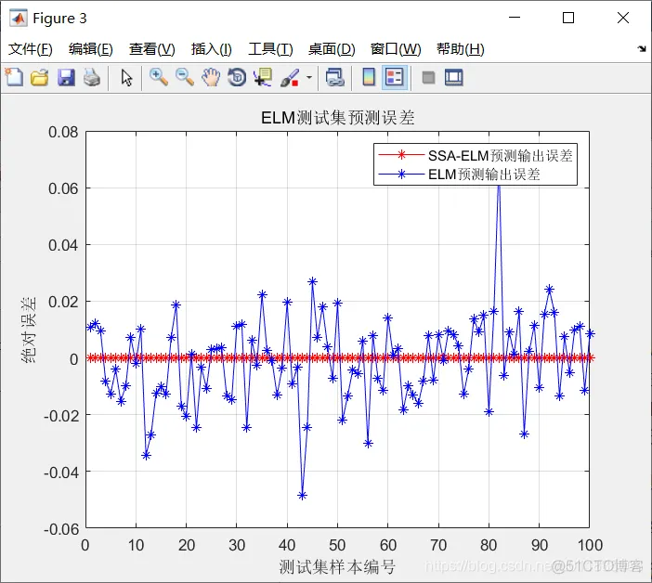Click the New Figure toolbar icon
Image resolution: width=652 pixels, height=583 pixels.
(x=14, y=77)
